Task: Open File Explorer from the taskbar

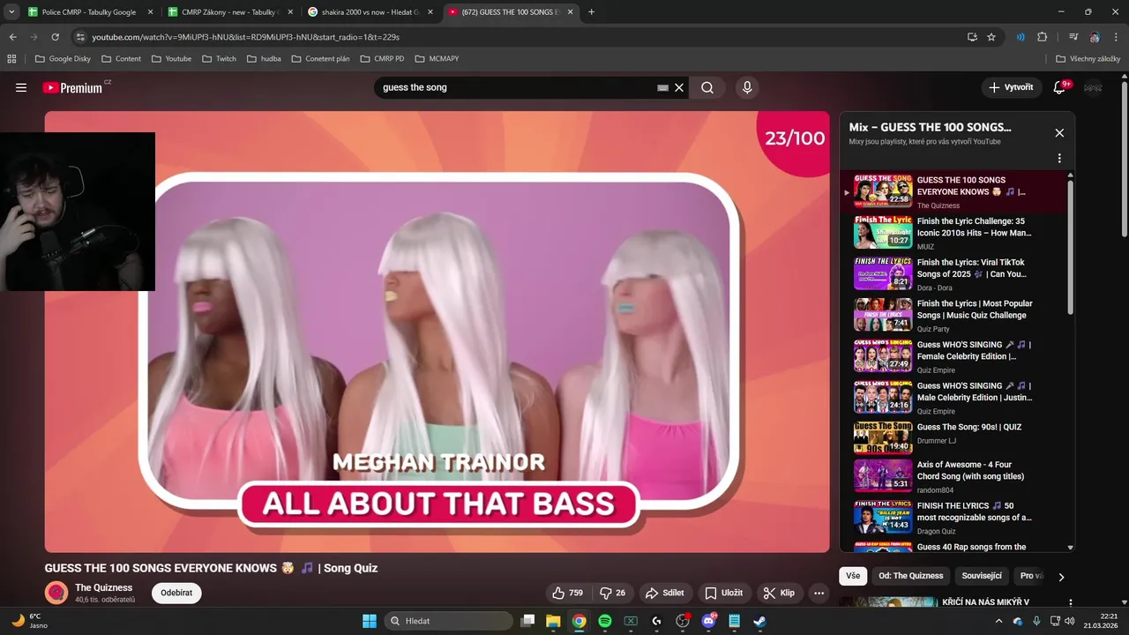Action: coord(553,621)
